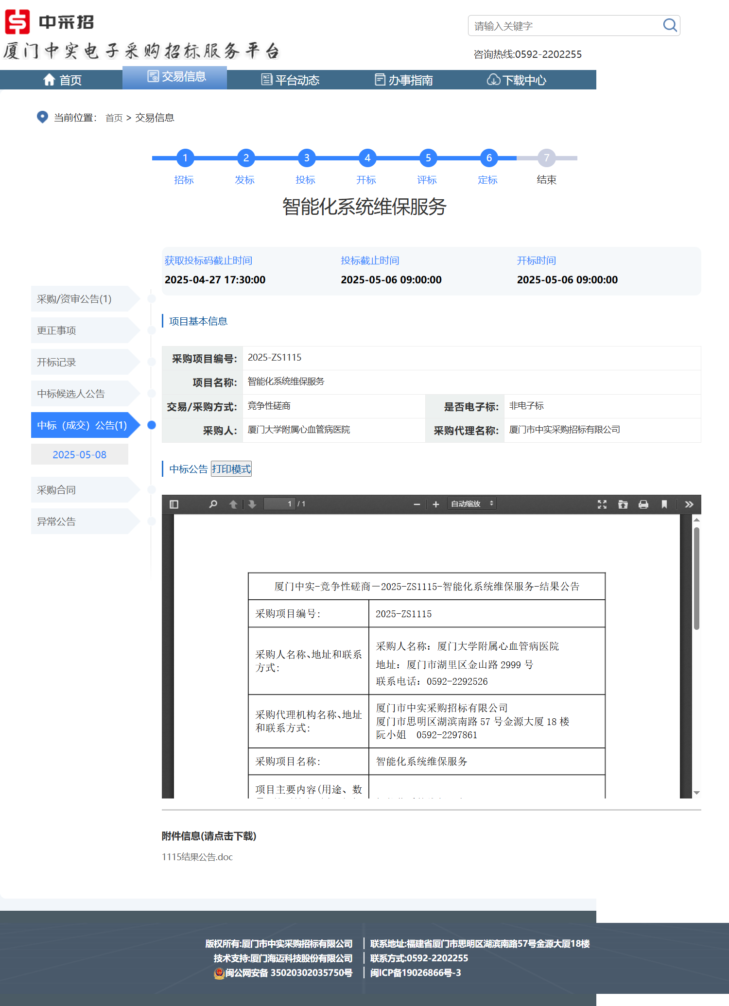Open the 平台动态 menu tab
Screen dimensions: 729x1006
click(290, 80)
